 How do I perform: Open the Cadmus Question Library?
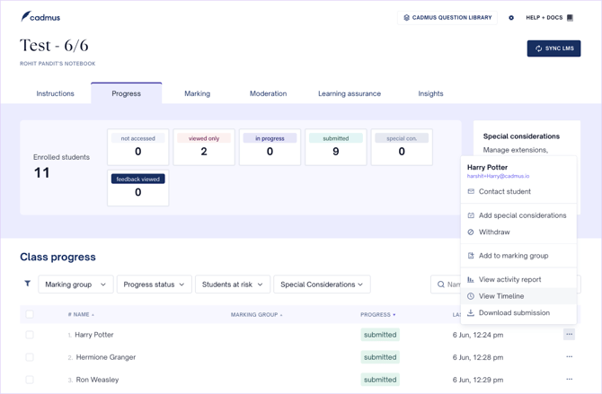pos(447,18)
